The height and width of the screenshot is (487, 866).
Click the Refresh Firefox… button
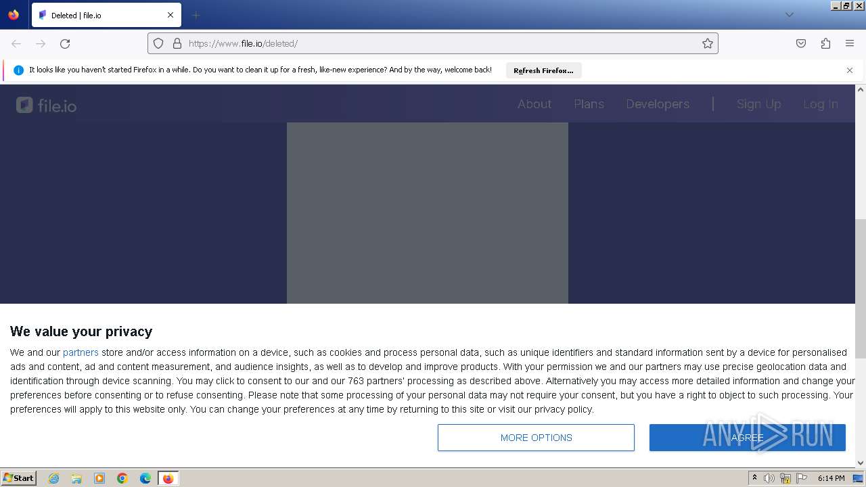(543, 70)
